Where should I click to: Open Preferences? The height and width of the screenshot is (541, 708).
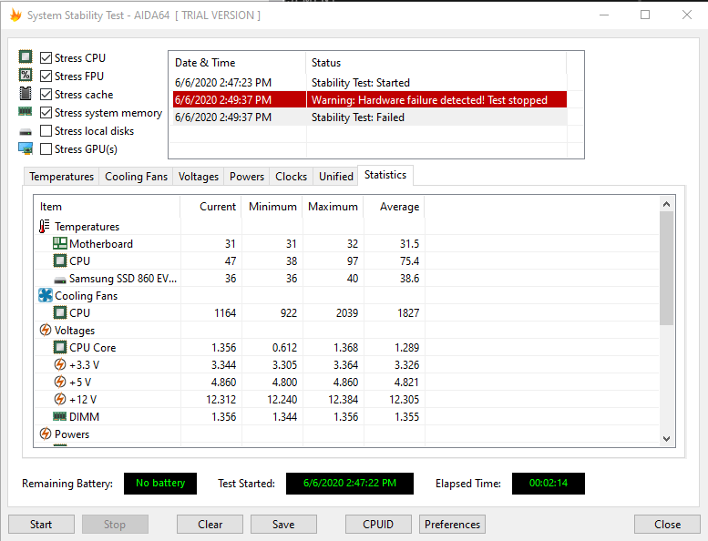pyautogui.click(x=453, y=525)
